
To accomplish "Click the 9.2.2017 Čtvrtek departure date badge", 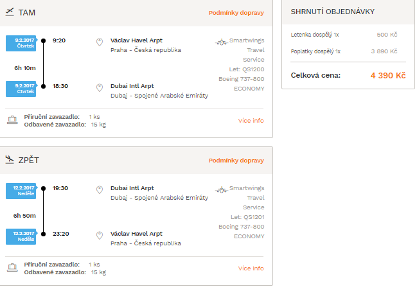I will (21, 43).
